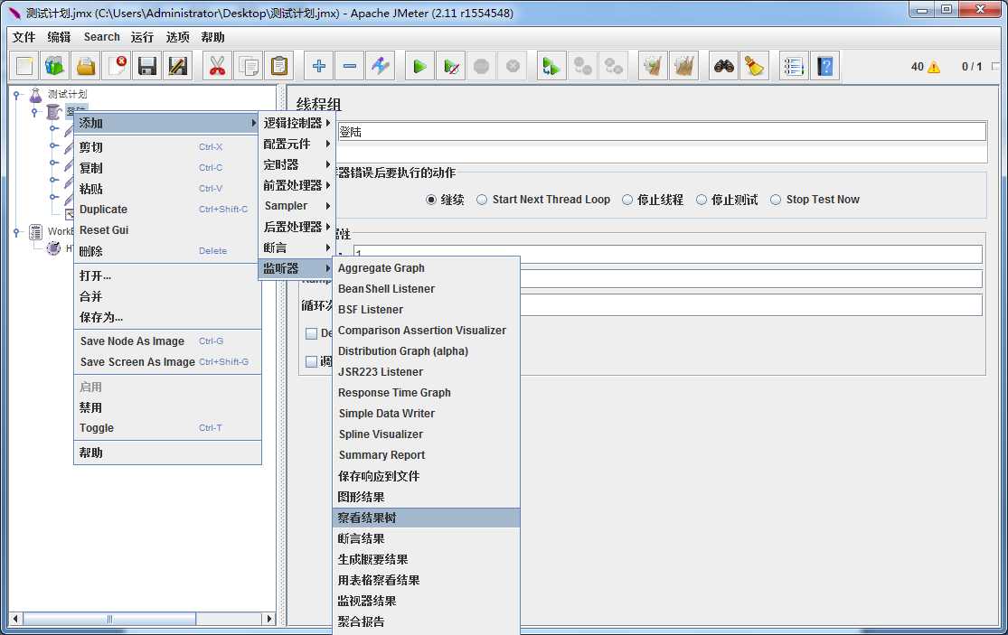
Task: Expand the 配置元件 submenu
Action: pos(296,144)
